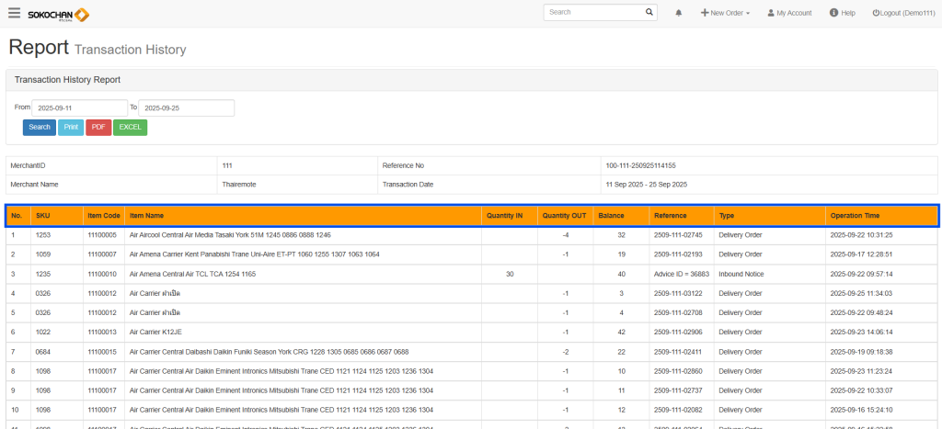Viewport: 942px width, 429px height.
Task: Sort by Quantity OUT column header
Action: point(564,216)
